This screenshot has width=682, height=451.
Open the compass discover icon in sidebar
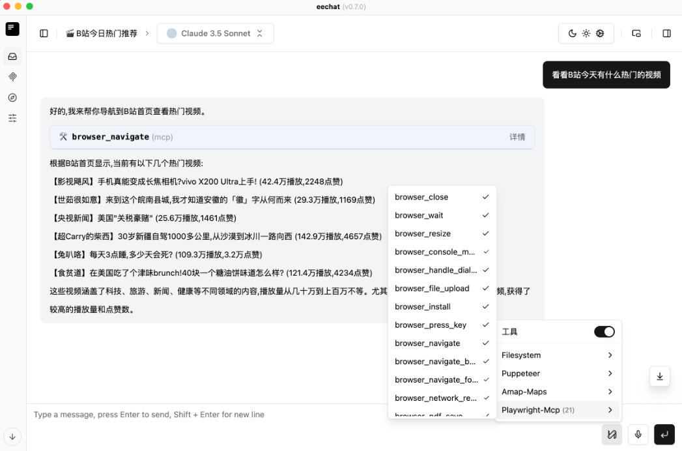[12, 98]
